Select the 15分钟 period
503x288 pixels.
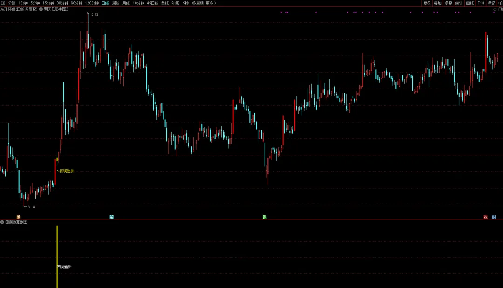48,3
